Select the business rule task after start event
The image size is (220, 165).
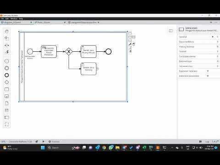tap(49, 52)
